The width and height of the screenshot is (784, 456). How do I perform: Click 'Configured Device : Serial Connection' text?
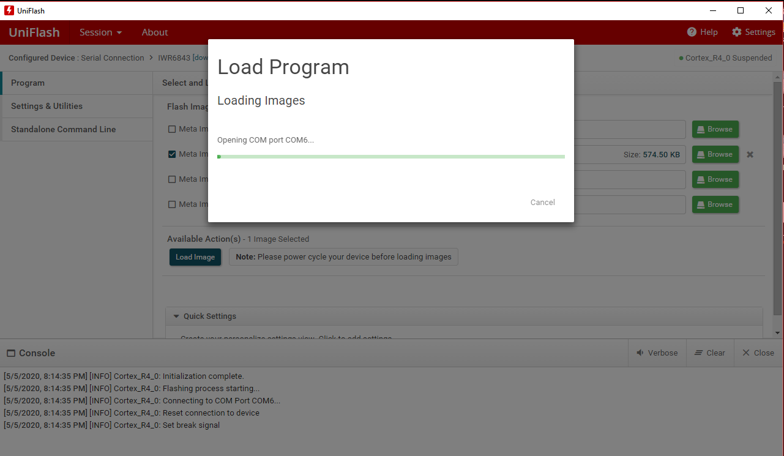click(x=77, y=58)
